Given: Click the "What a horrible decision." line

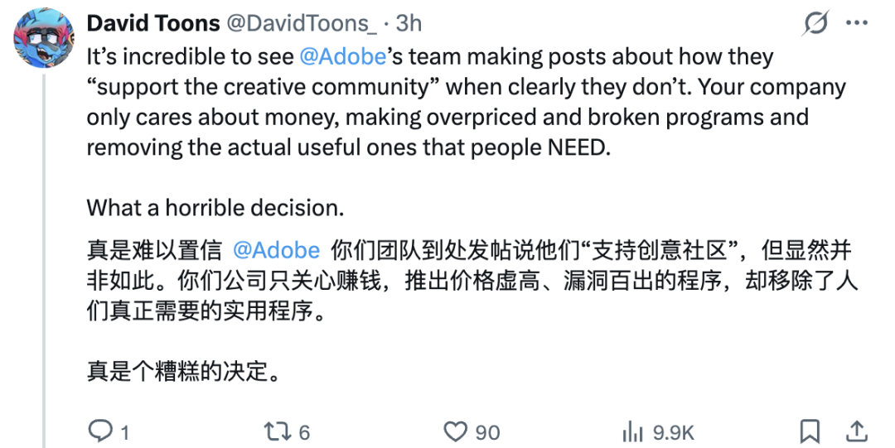Looking at the screenshot, I should [x=215, y=208].
